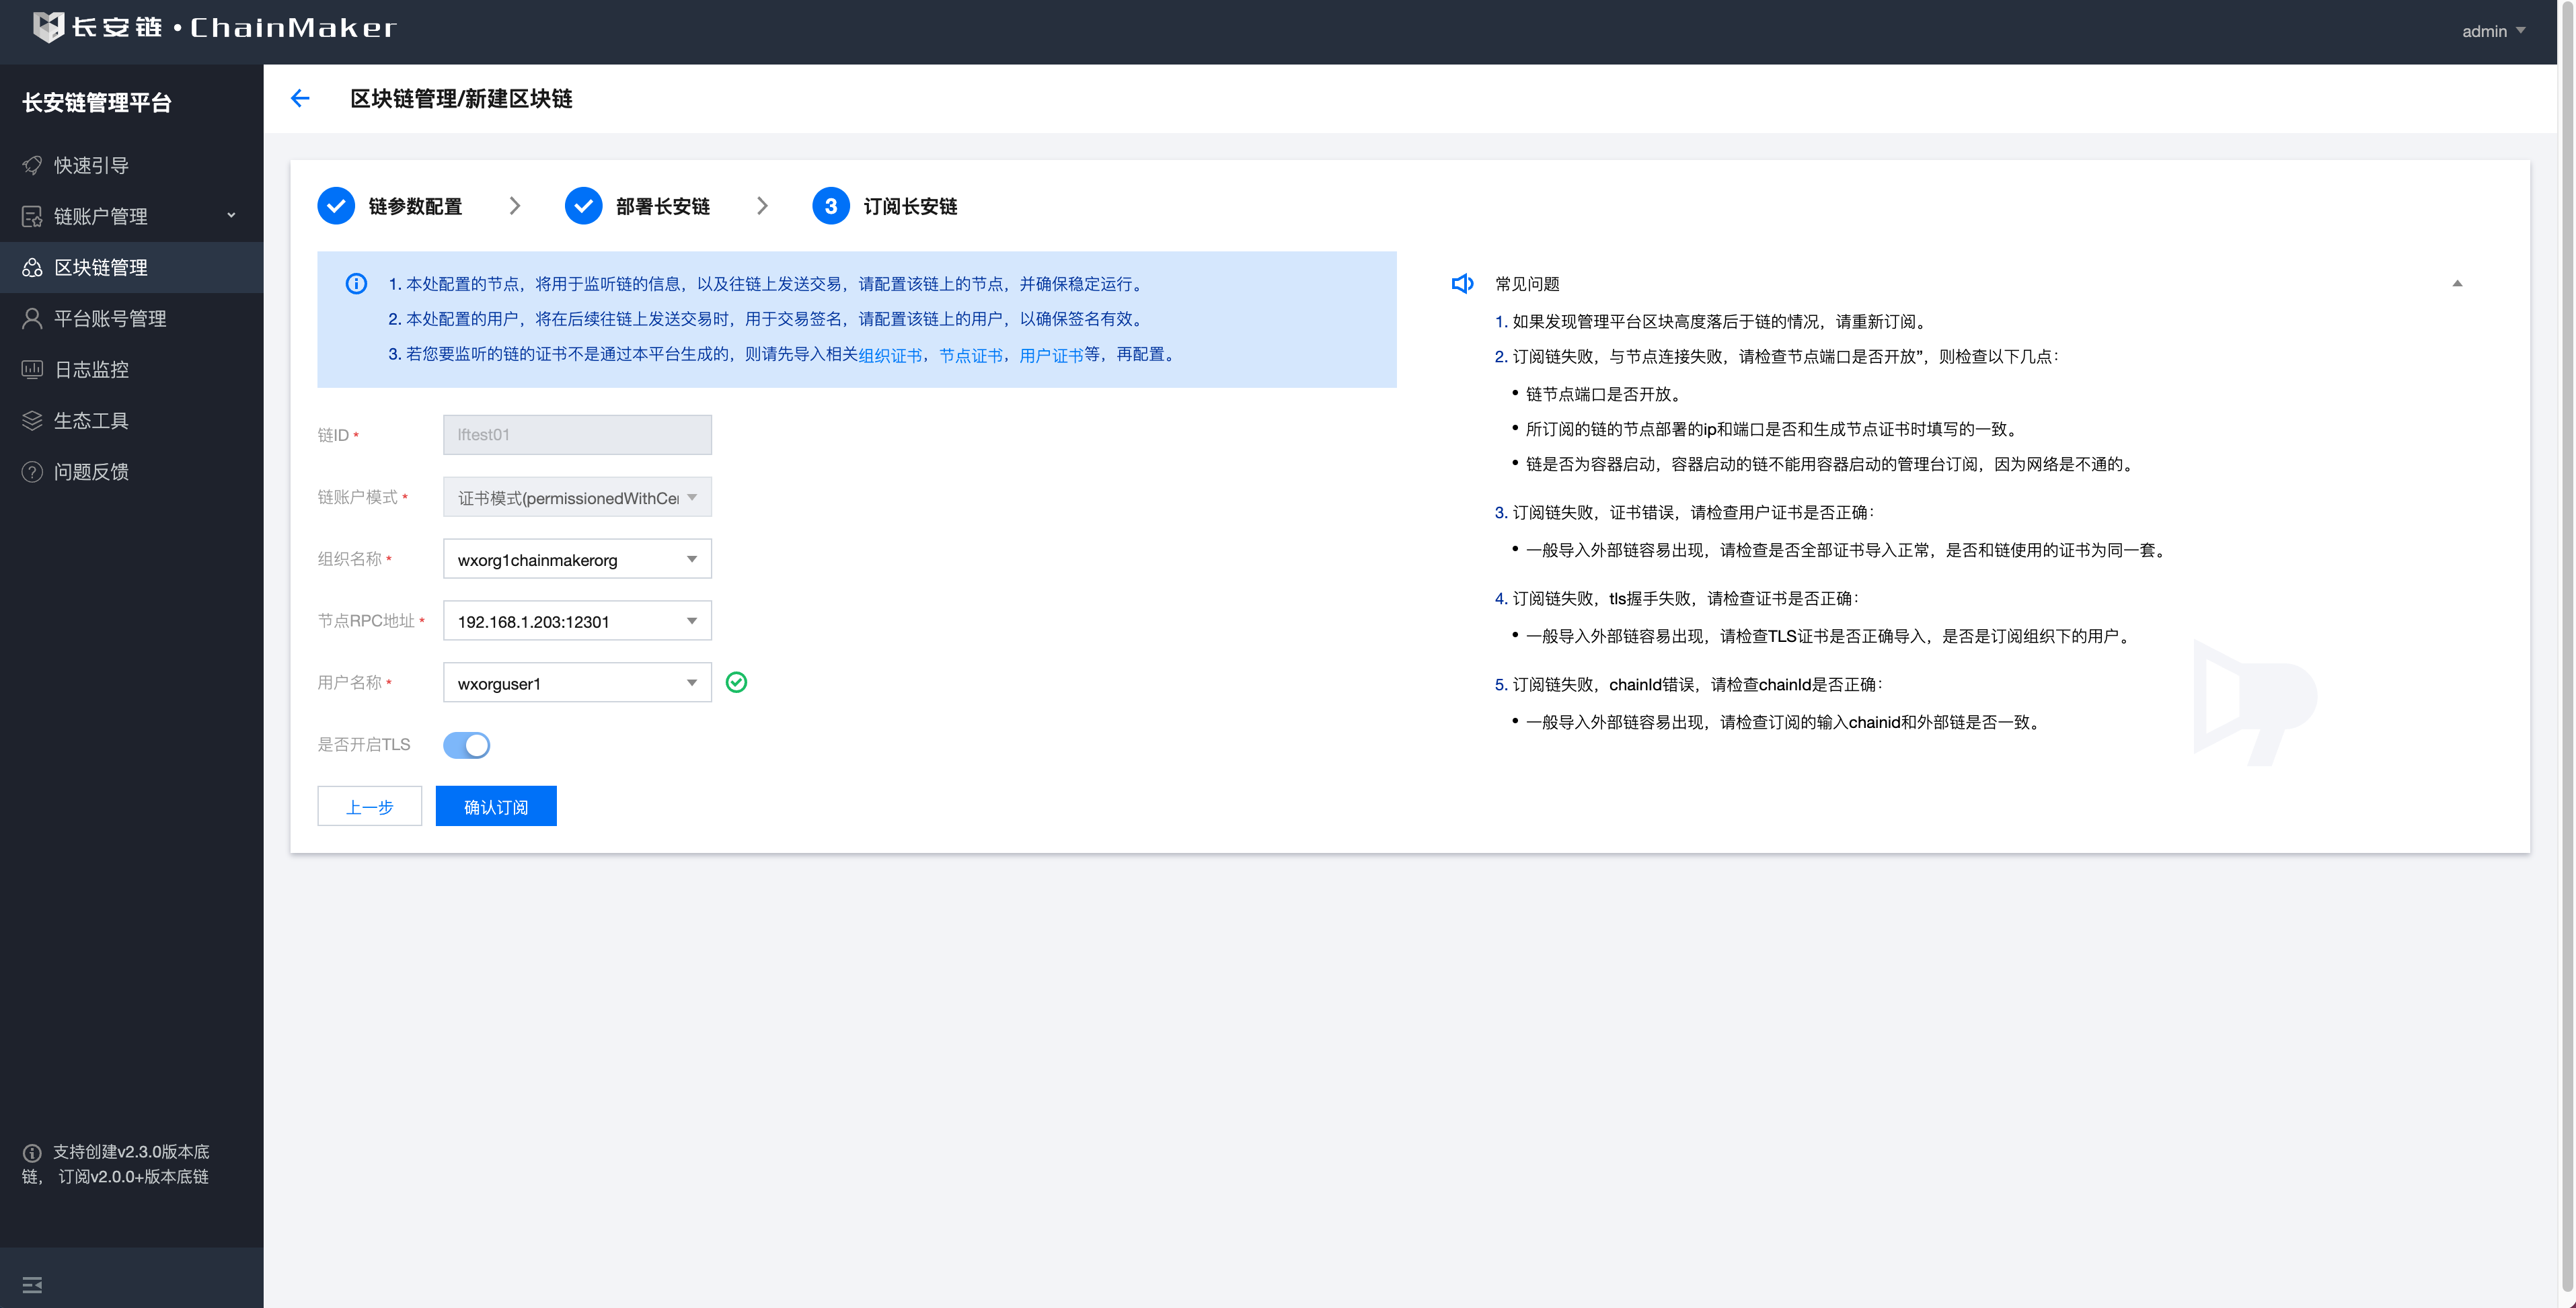Click the green user verification check icon
The height and width of the screenshot is (1308, 2576).
[736, 682]
